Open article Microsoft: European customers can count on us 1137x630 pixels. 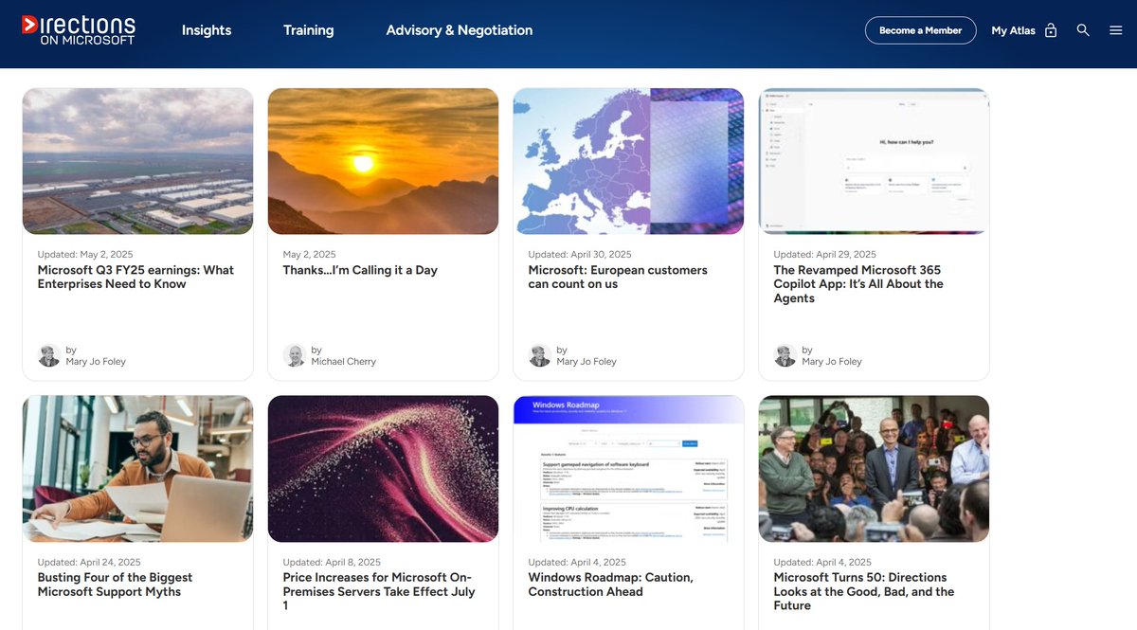click(618, 277)
